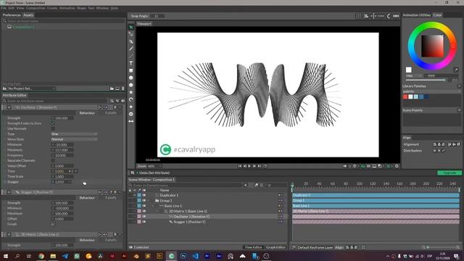Viewport: 464px width, 261px height.
Task: Jump to first frame button
Action: (x=240, y=166)
